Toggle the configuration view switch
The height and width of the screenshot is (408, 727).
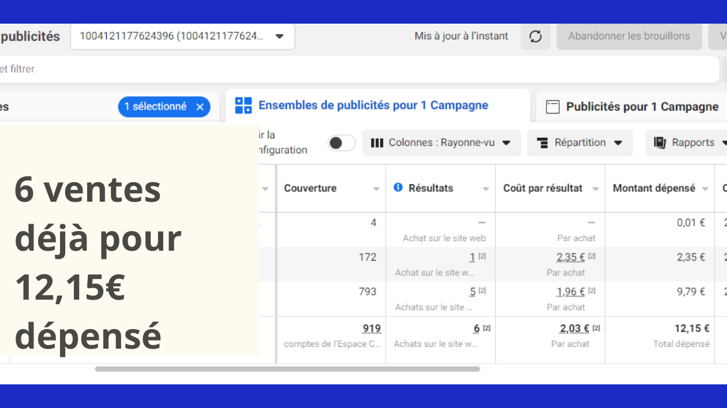[x=342, y=143]
